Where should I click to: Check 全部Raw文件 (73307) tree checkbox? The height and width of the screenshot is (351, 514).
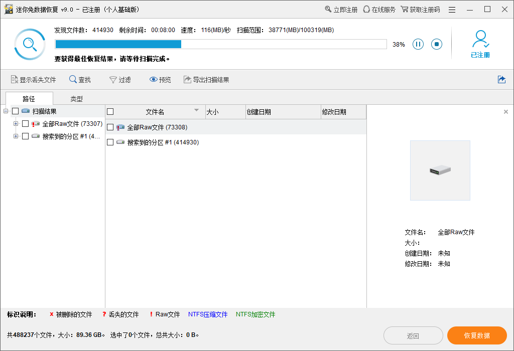pyautogui.click(x=25, y=124)
